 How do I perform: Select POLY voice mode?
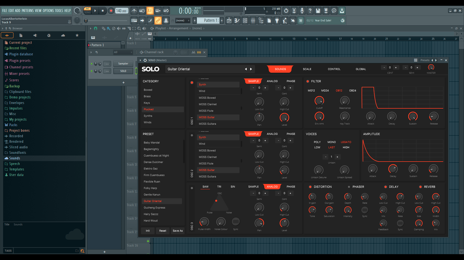coord(317,142)
